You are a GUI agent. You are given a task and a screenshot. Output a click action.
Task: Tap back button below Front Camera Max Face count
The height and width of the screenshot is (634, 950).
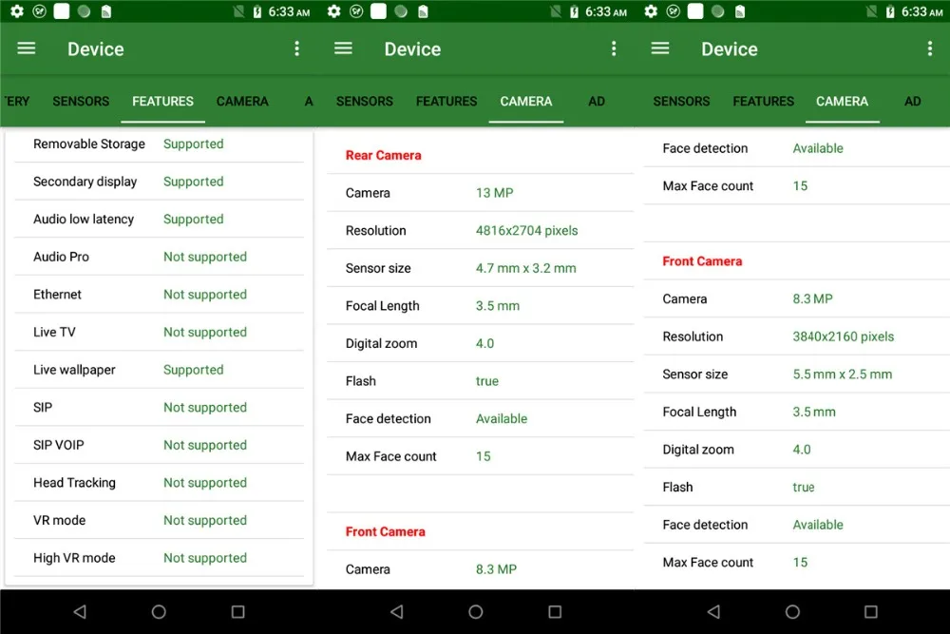pos(713,611)
